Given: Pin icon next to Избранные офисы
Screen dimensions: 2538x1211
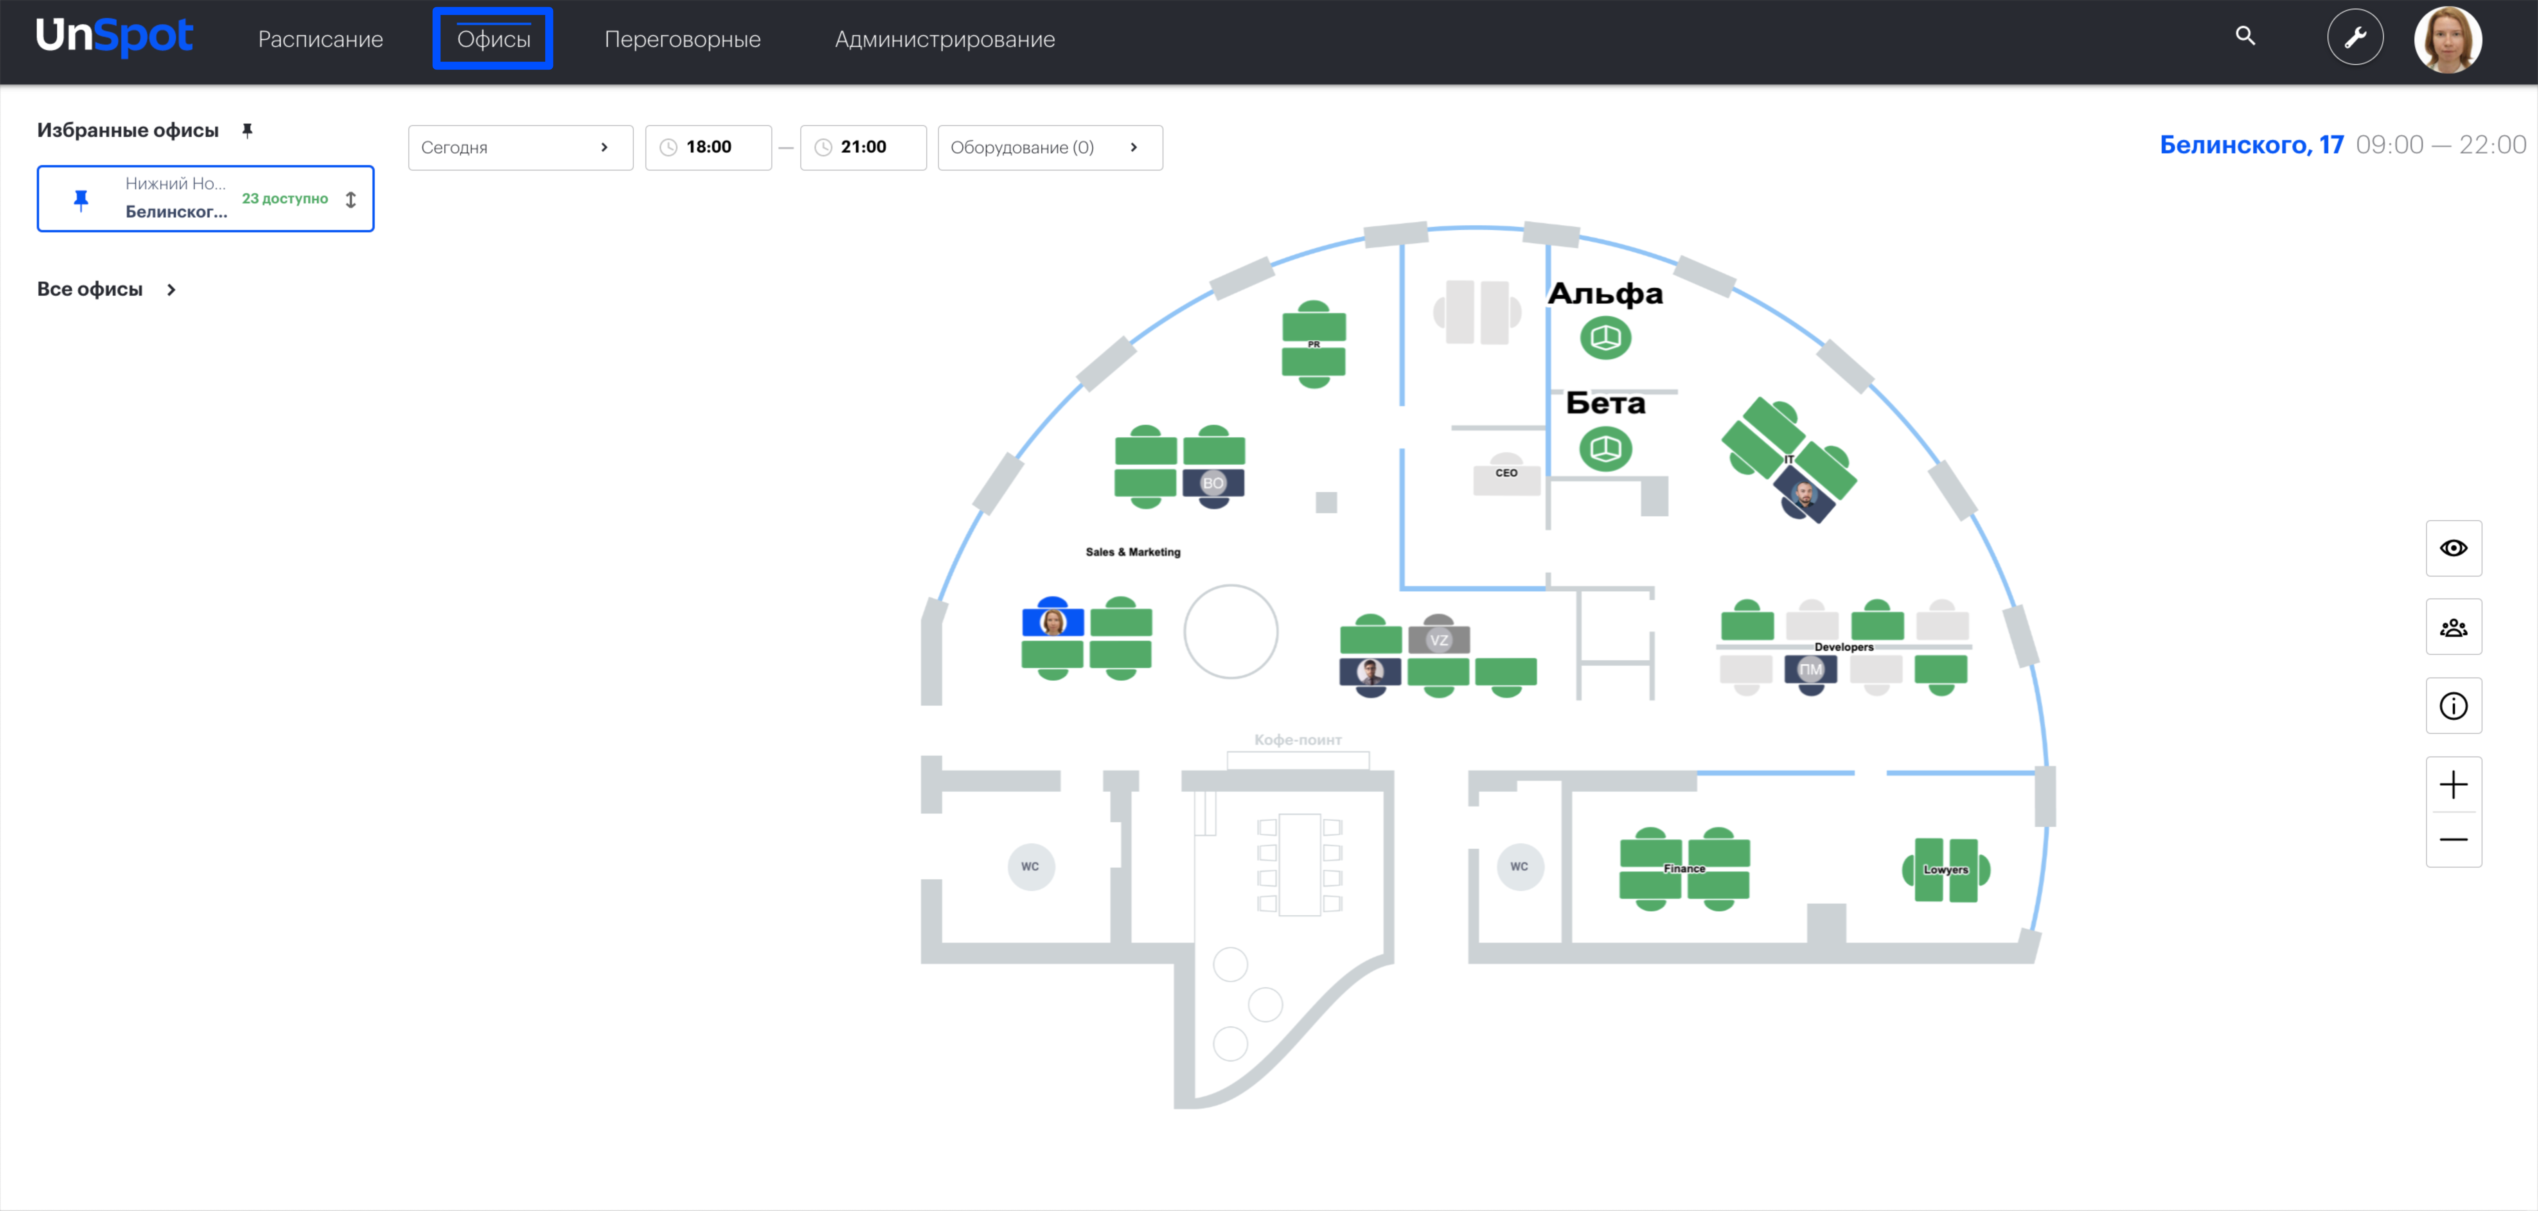Looking at the screenshot, I should pos(247,130).
